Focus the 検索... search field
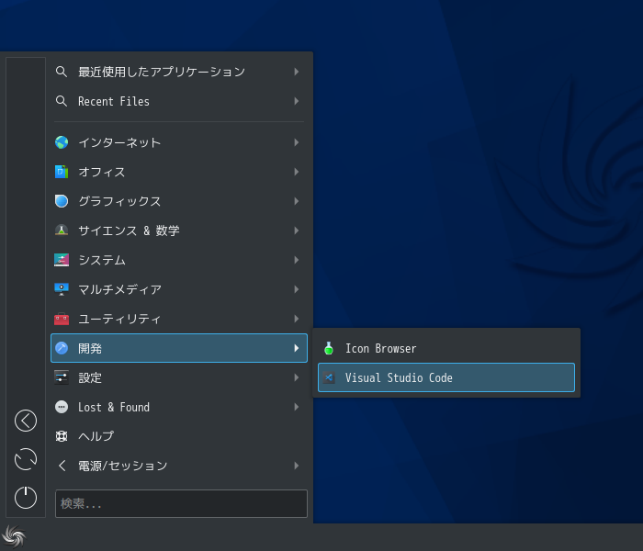Viewport: 643px width, 551px height. [181, 503]
